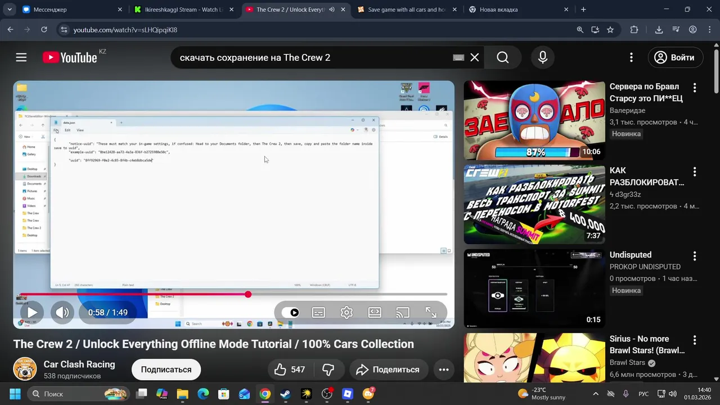Open the Sirius - No more Brawl Stars video
Image resolution: width=720 pixels, height=405 pixels.
(x=647, y=345)
